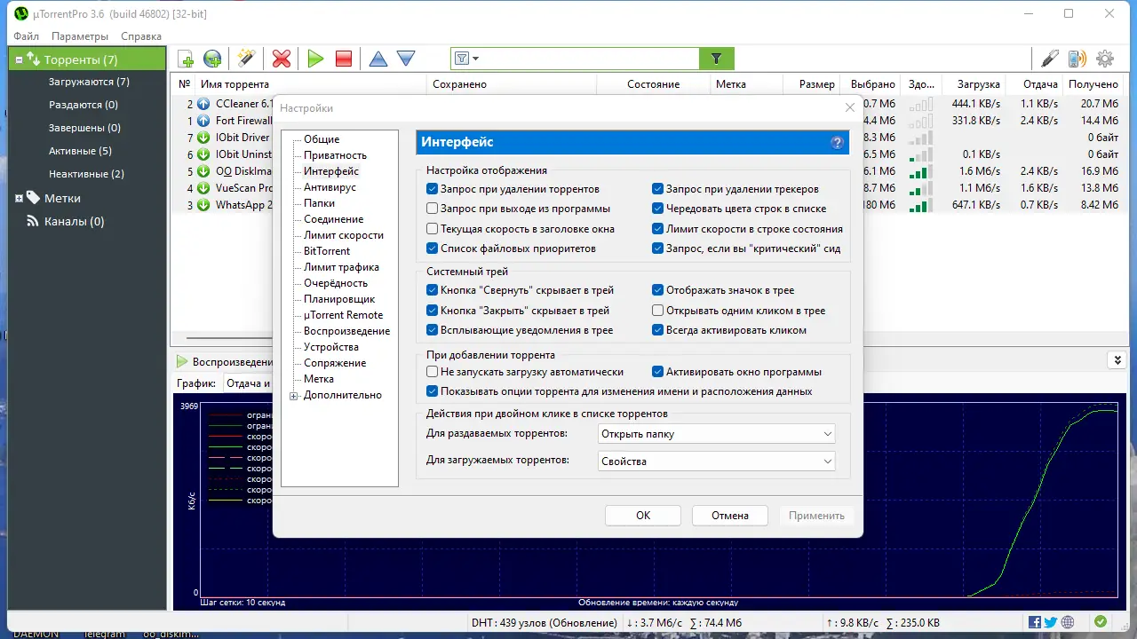The image size is (1137, 639).
Task: Click the blue help question mark in Настройки
Action: 837,143
